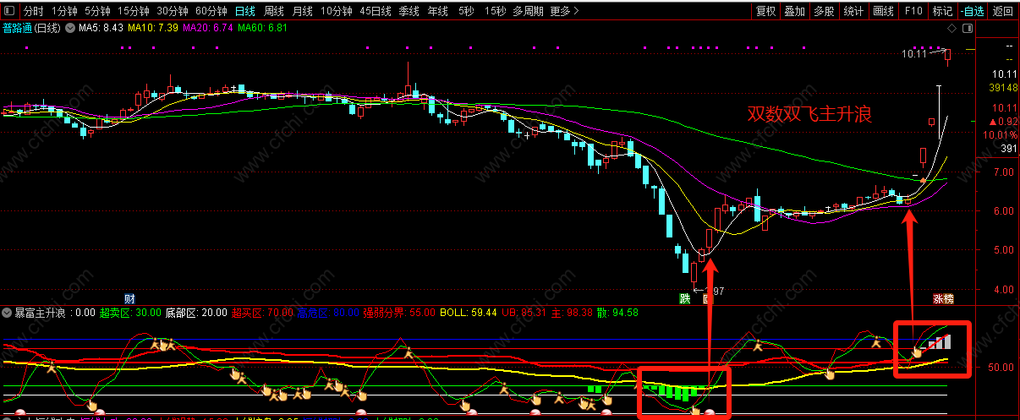Click the 复权 button
Screen dimensions: 1020x420
(766, 12)
